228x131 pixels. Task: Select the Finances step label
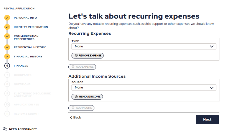click(x=21, y=66)
